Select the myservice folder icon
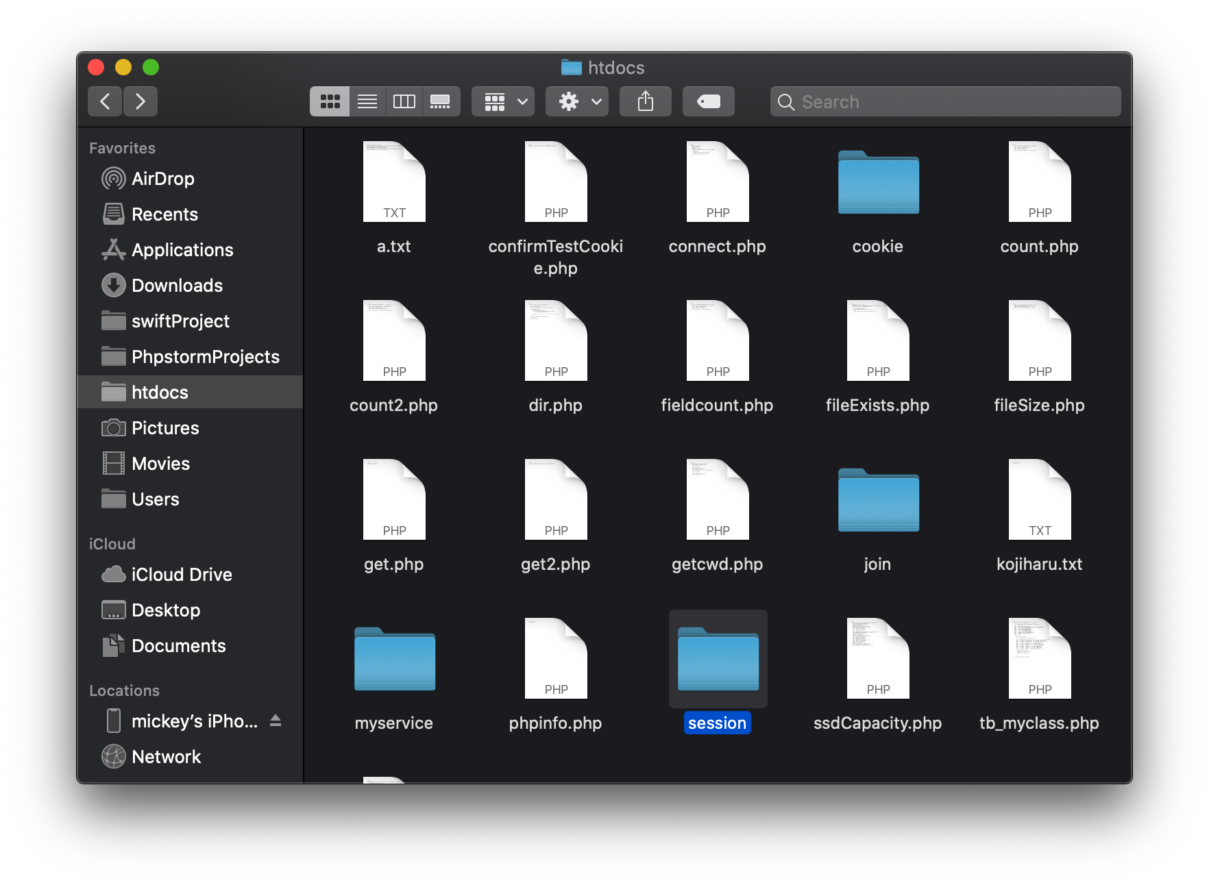This screenshot has height=885, width=1209. point(395,659)
